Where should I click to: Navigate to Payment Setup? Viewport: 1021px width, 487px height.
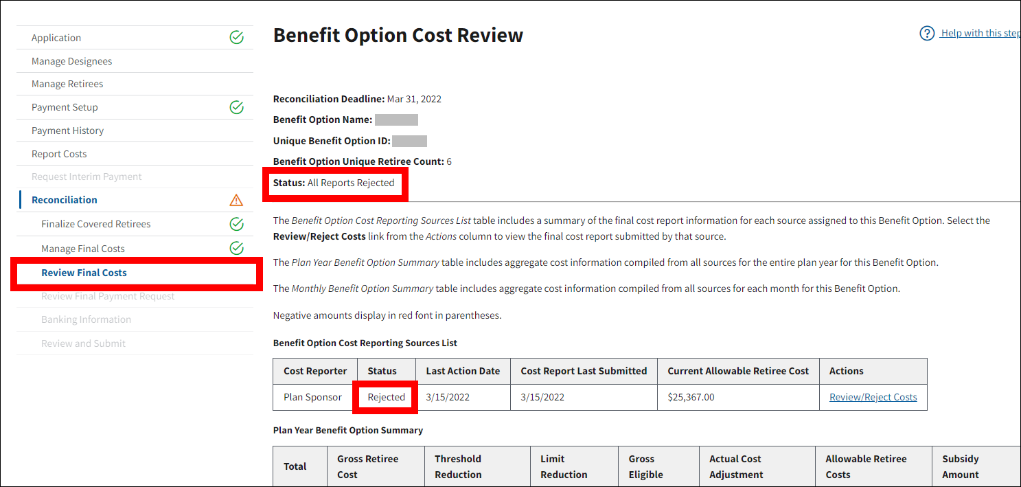65,107
